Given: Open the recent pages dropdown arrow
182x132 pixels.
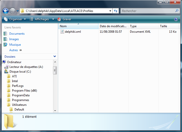Looking at the screenshot, I should [x=18, y=11].
